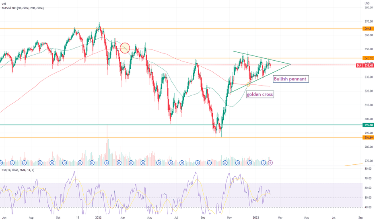
Task: Select the 'Bullish pennant' text annotation
Action: 290,79
